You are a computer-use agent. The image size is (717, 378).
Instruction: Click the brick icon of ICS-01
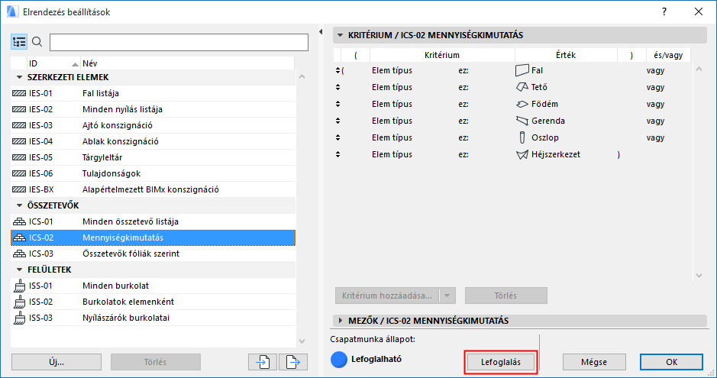click(x=19, y=221)
